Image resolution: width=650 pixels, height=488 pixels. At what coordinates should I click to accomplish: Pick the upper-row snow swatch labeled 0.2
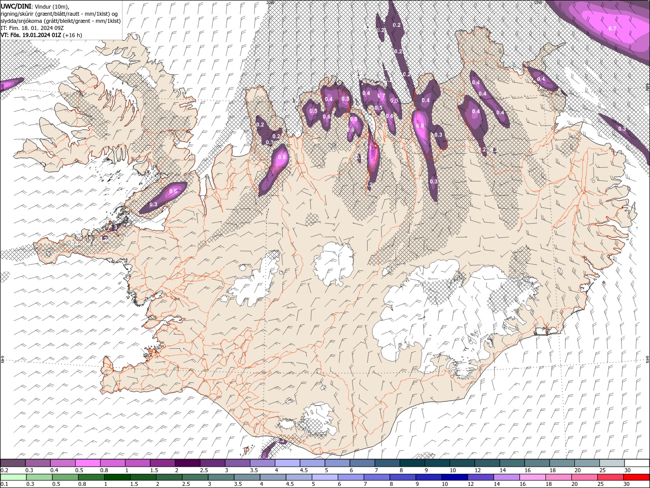pos(13,463)
